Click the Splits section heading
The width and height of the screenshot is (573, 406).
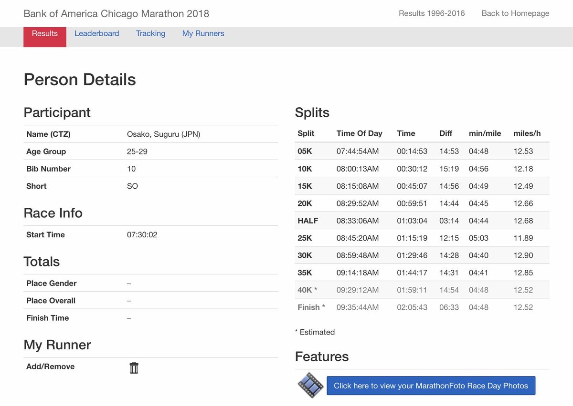[x=312, y=113]
